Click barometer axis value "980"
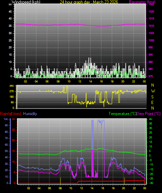Screen dimensions: 162x193 tap(151, 69)
